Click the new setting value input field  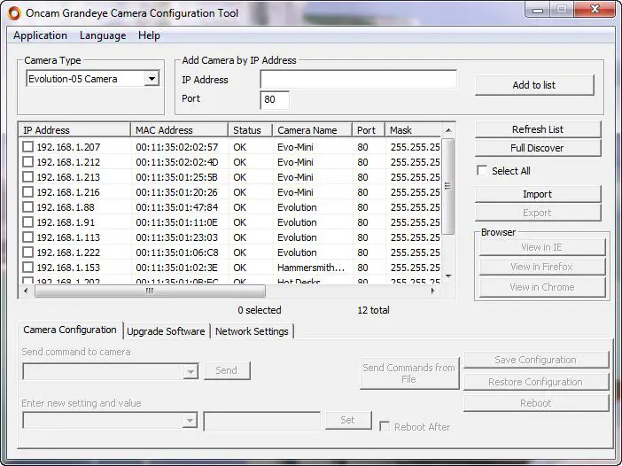pos(261,421)
